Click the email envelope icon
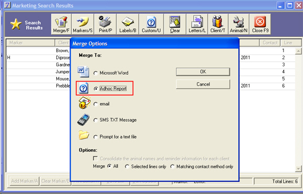Viewport: 303px width, 194px height. pyautogui.click(x=85, y=103)
